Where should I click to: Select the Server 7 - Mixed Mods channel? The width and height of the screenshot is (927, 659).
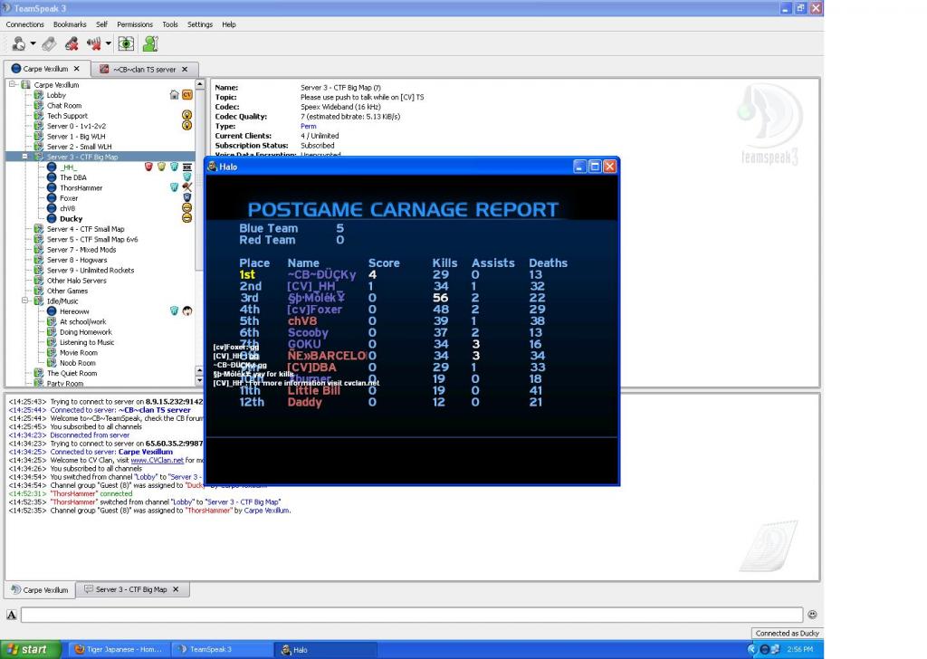[x=81, y=250]
